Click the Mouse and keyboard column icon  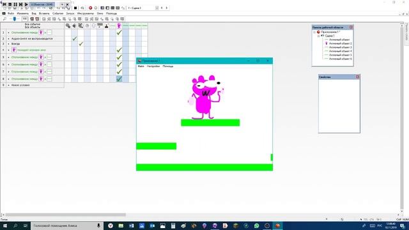100,26
